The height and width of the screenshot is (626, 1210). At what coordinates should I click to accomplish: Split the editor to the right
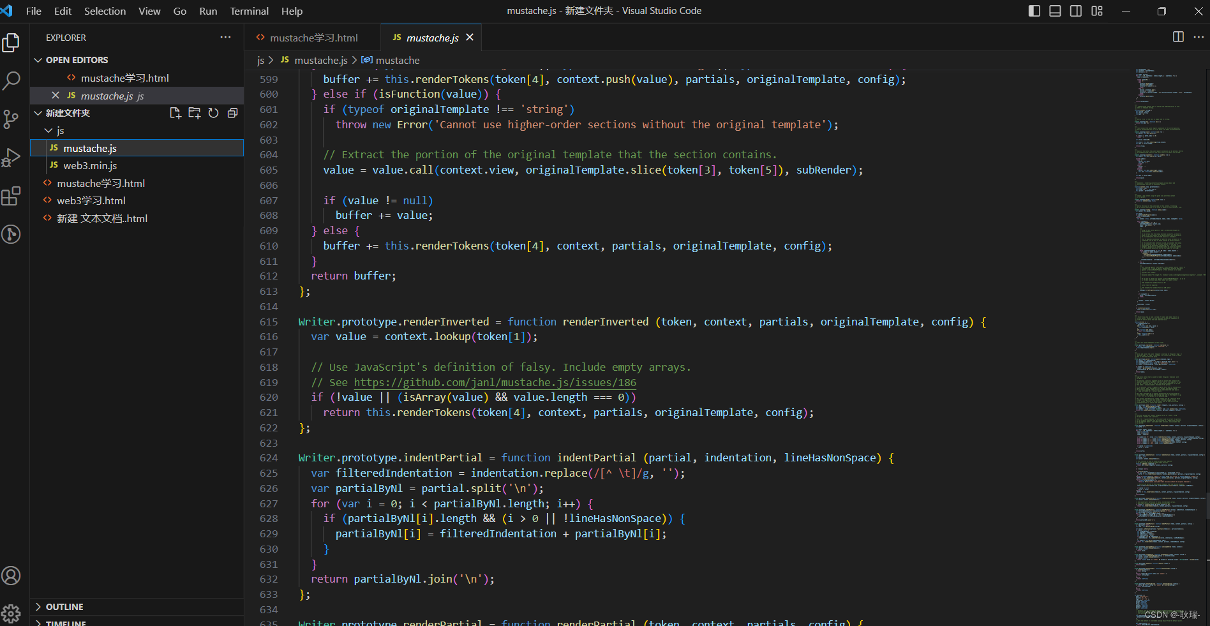coord(1178,37)
